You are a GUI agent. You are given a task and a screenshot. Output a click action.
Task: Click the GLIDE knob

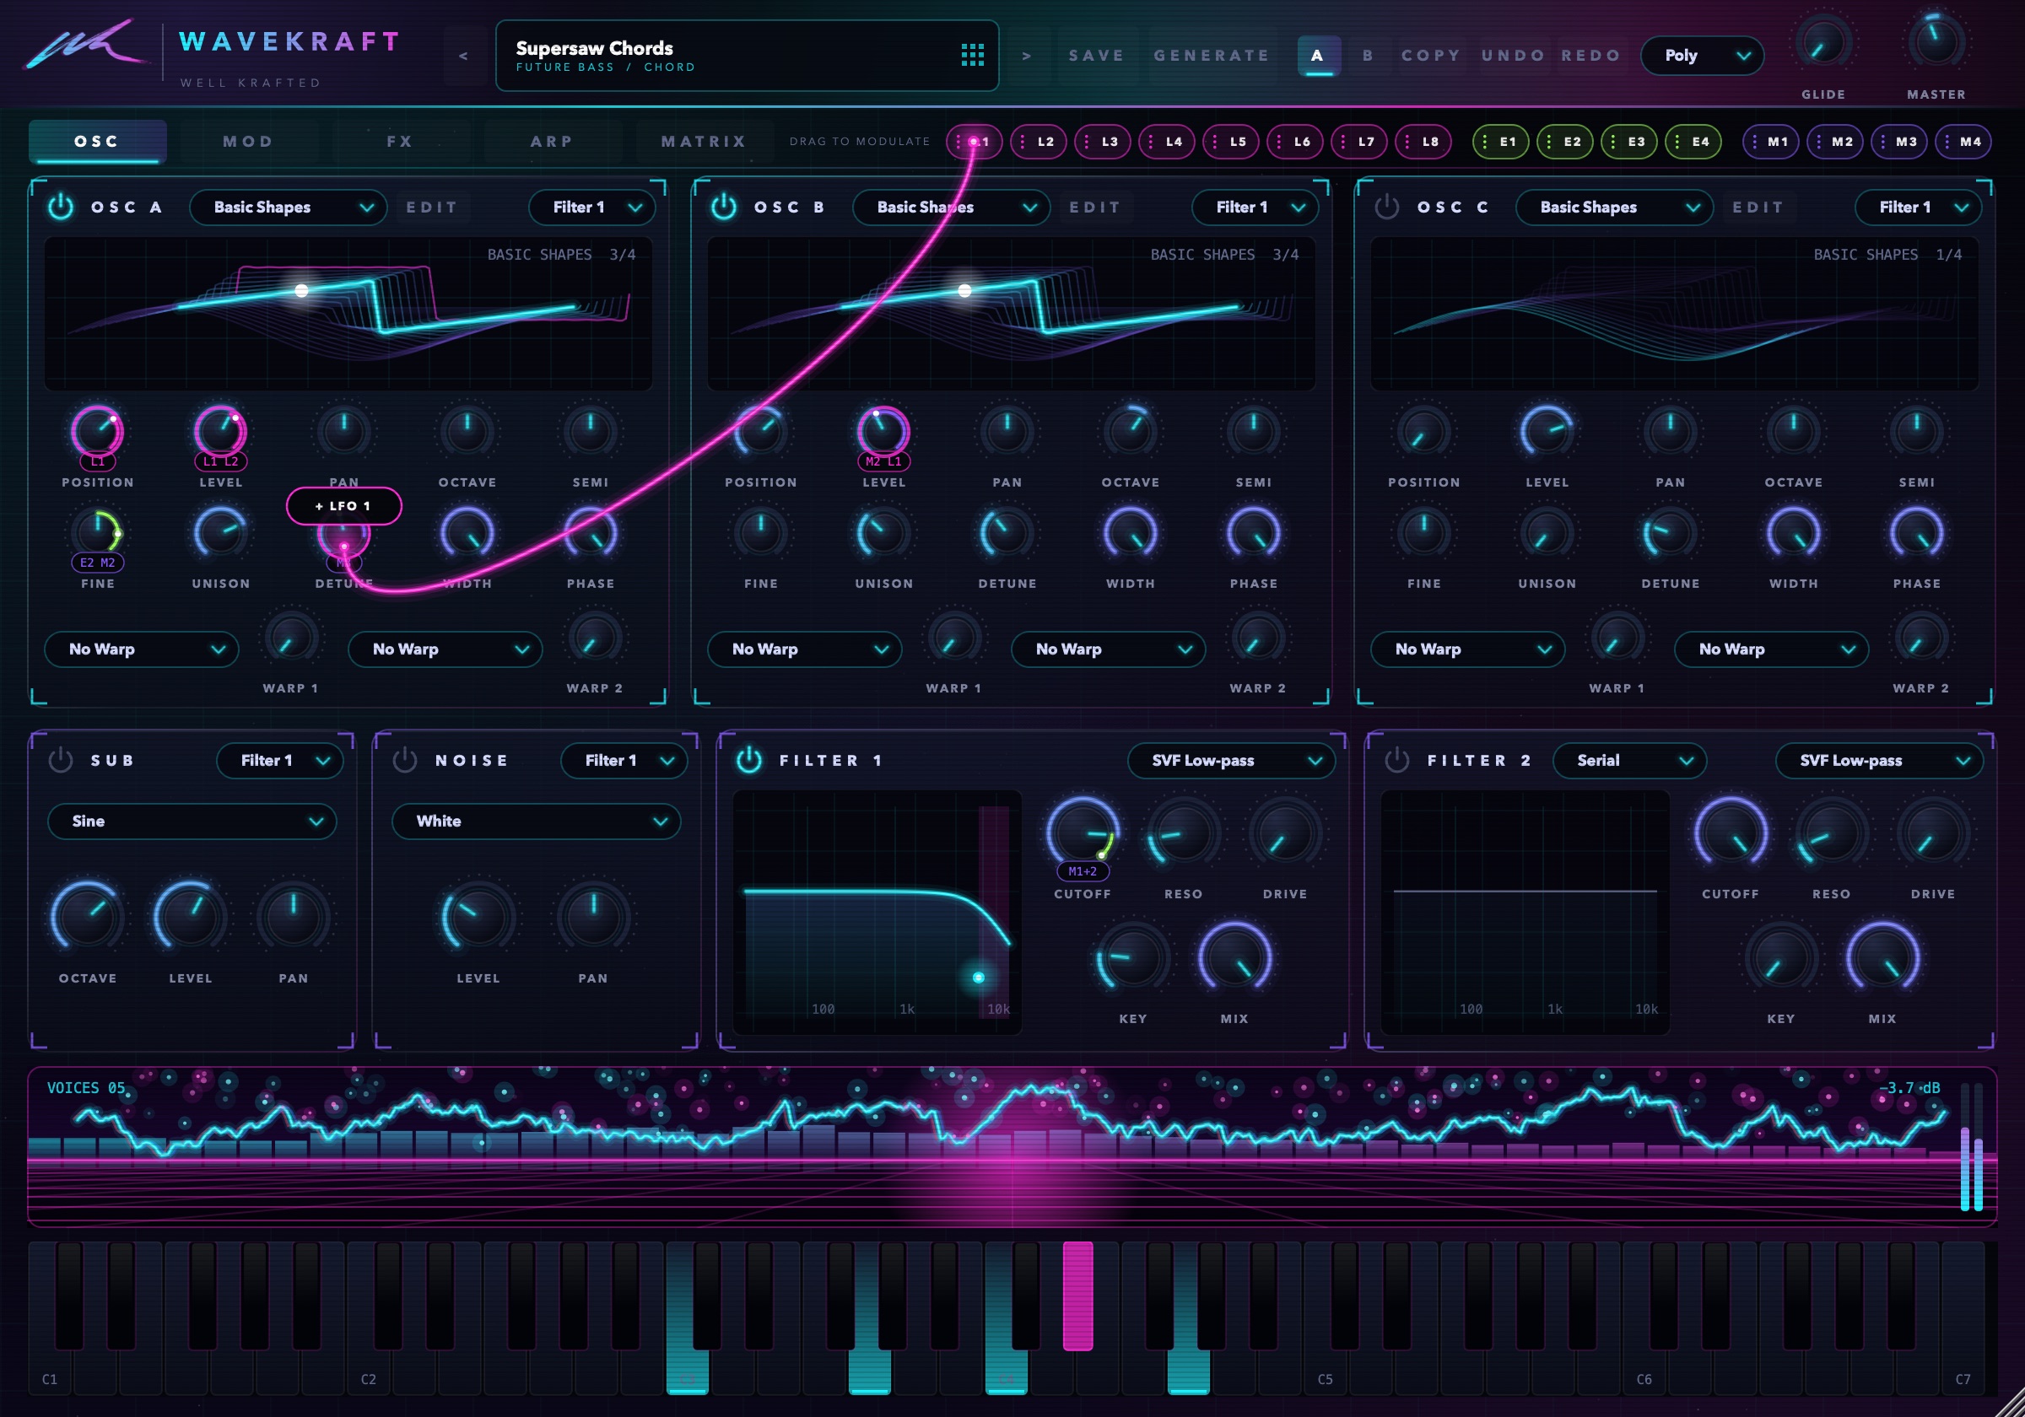coord(1823,41)
